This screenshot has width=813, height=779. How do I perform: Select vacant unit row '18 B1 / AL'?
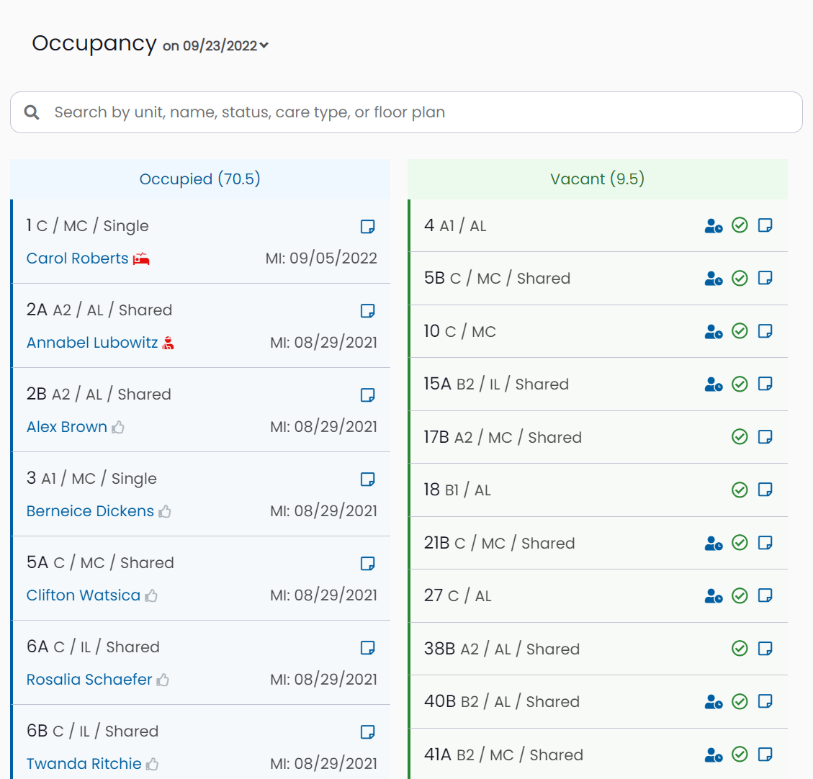(x=598, y=490)
